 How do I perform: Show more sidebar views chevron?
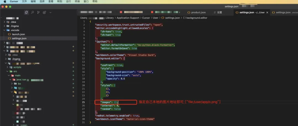tap(50, 12)
